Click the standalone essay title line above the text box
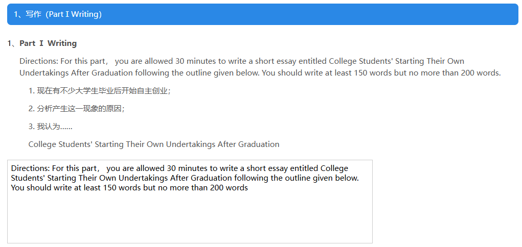 click(x=154, y=144)
